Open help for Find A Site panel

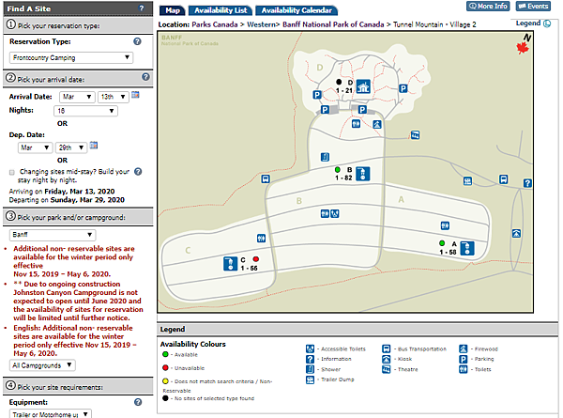click(142, 8)
